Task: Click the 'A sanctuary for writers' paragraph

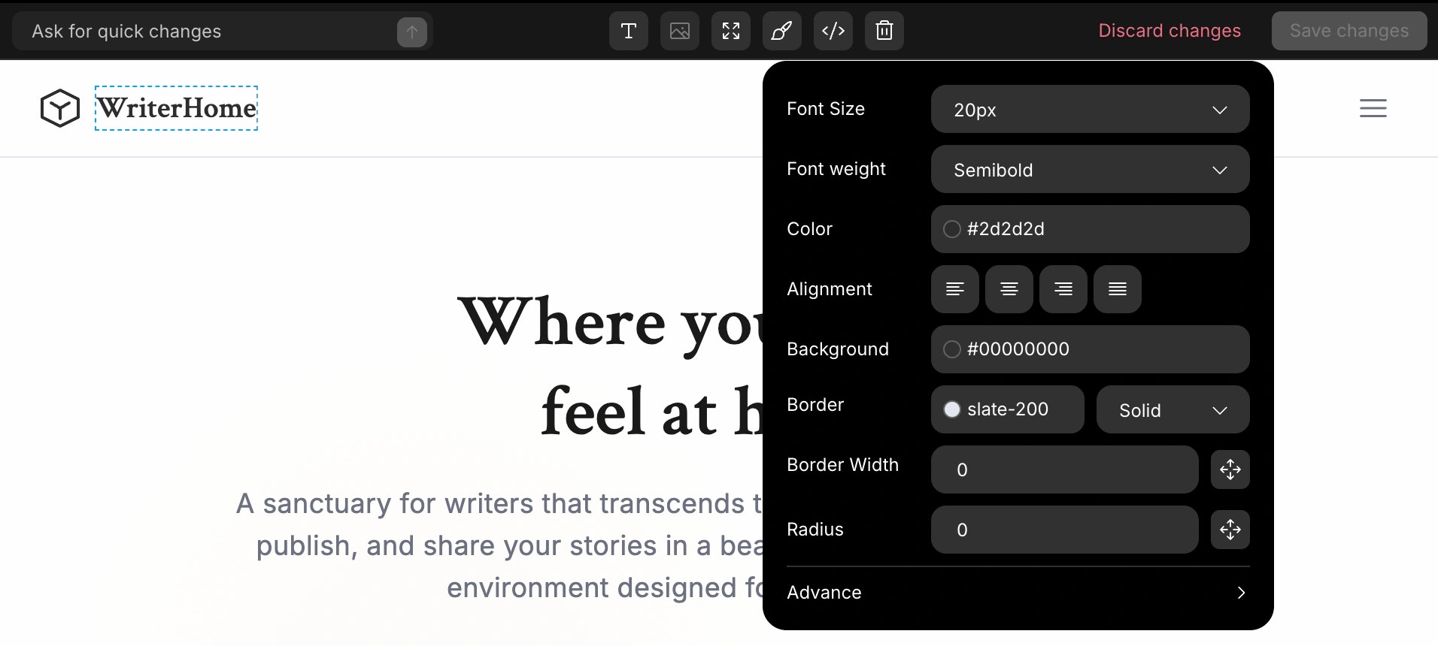Action: 499,545
